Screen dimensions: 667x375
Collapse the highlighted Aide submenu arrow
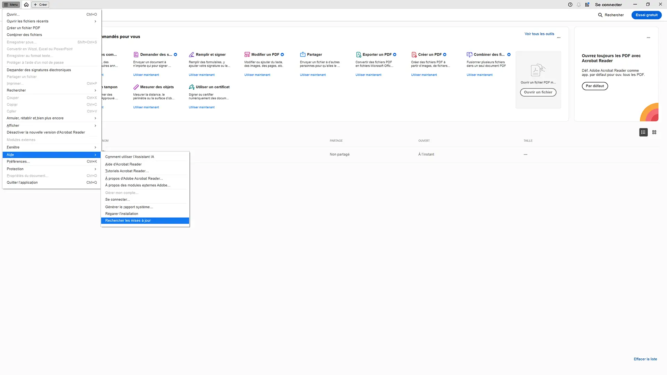click(95, 155)
